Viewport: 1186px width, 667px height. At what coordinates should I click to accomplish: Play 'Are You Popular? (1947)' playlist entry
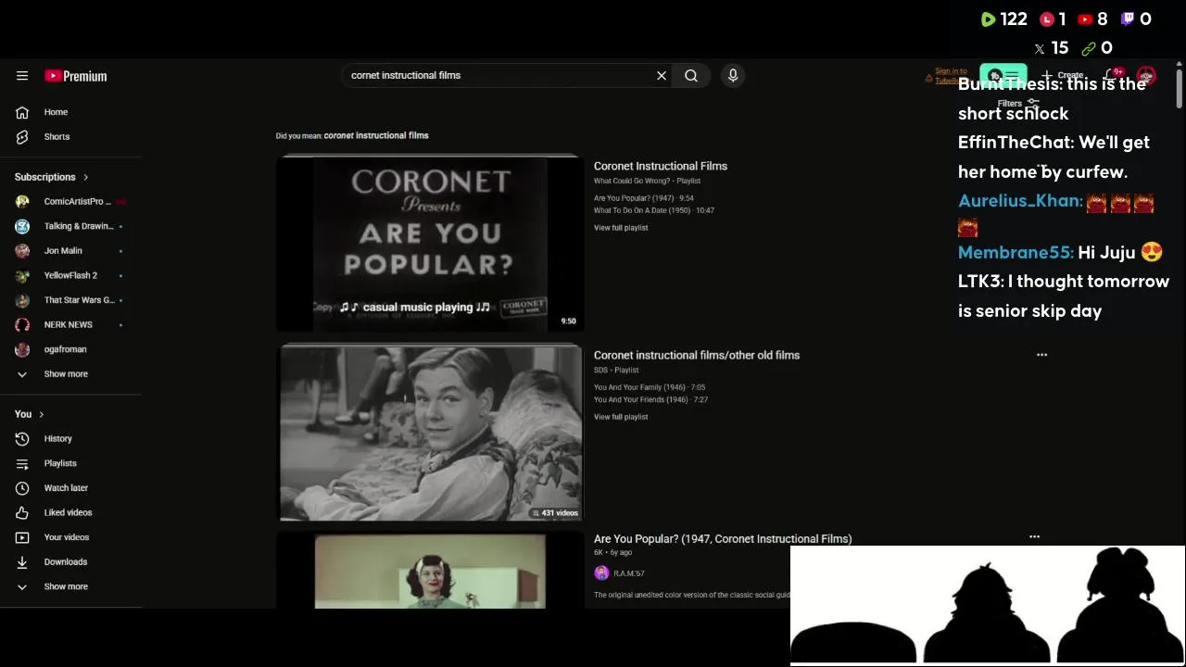point(644,198)
